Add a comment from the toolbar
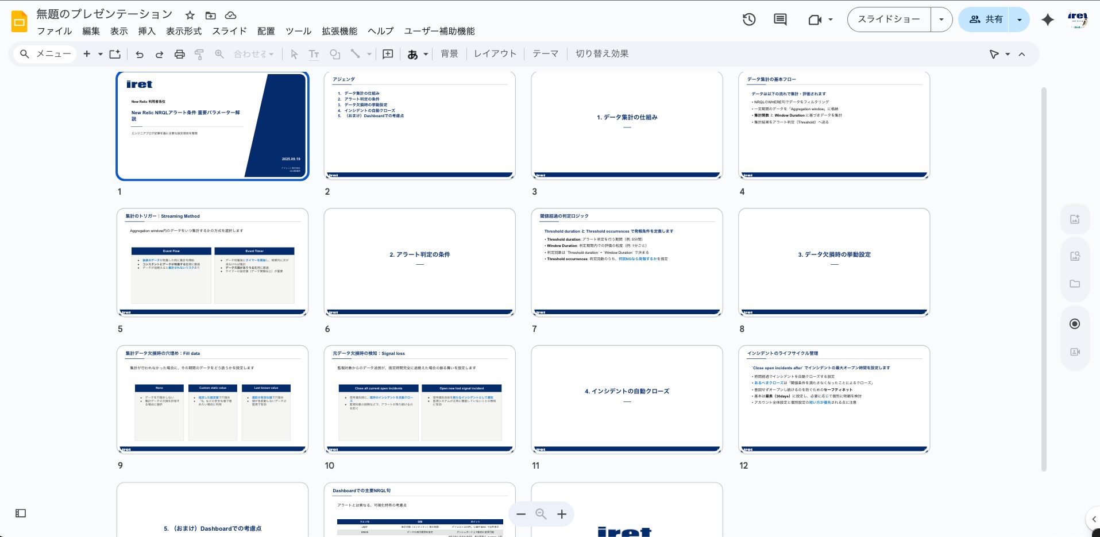 pyautogui.click(x=388, y=54)
